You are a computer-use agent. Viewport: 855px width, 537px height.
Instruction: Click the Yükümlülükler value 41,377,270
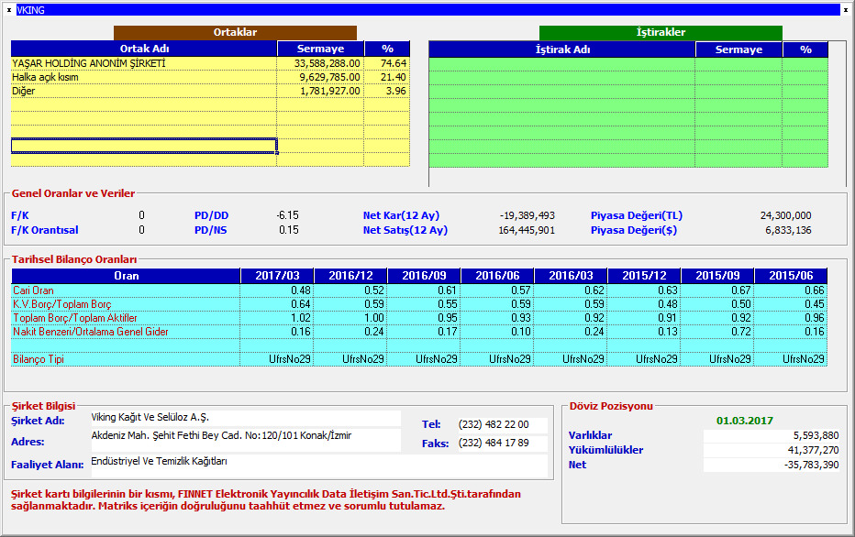pos(771,451)
